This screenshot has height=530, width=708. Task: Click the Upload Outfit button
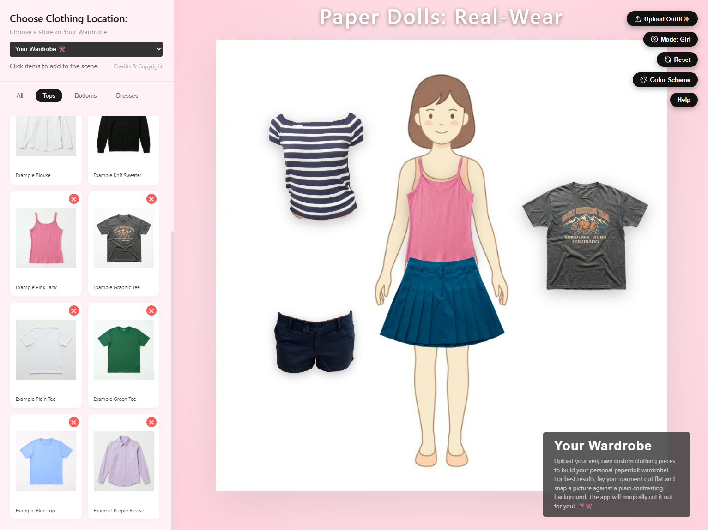click(662, 19)
